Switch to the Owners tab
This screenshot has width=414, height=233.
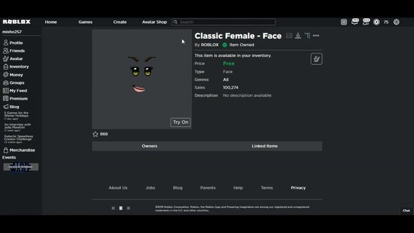click(149, 146)
